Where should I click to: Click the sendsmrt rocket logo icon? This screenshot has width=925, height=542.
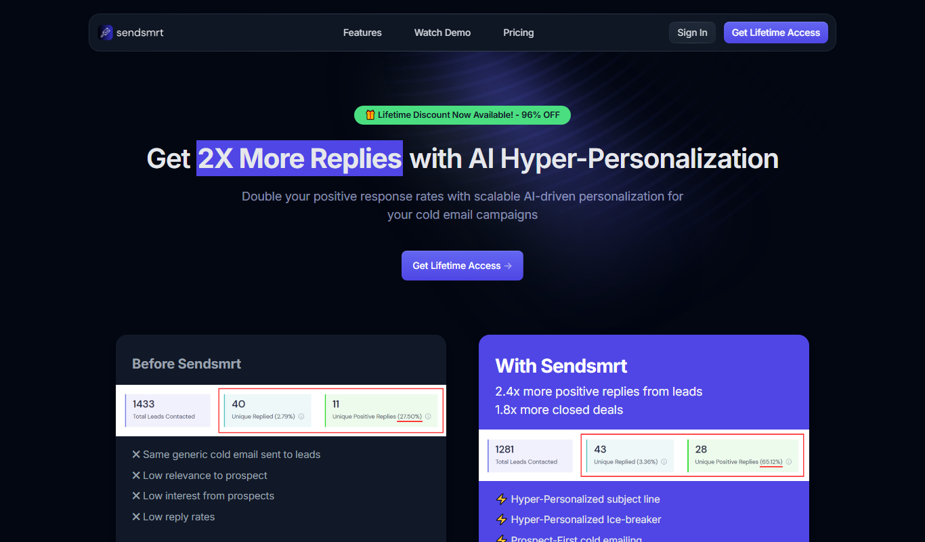coord(106,33)
